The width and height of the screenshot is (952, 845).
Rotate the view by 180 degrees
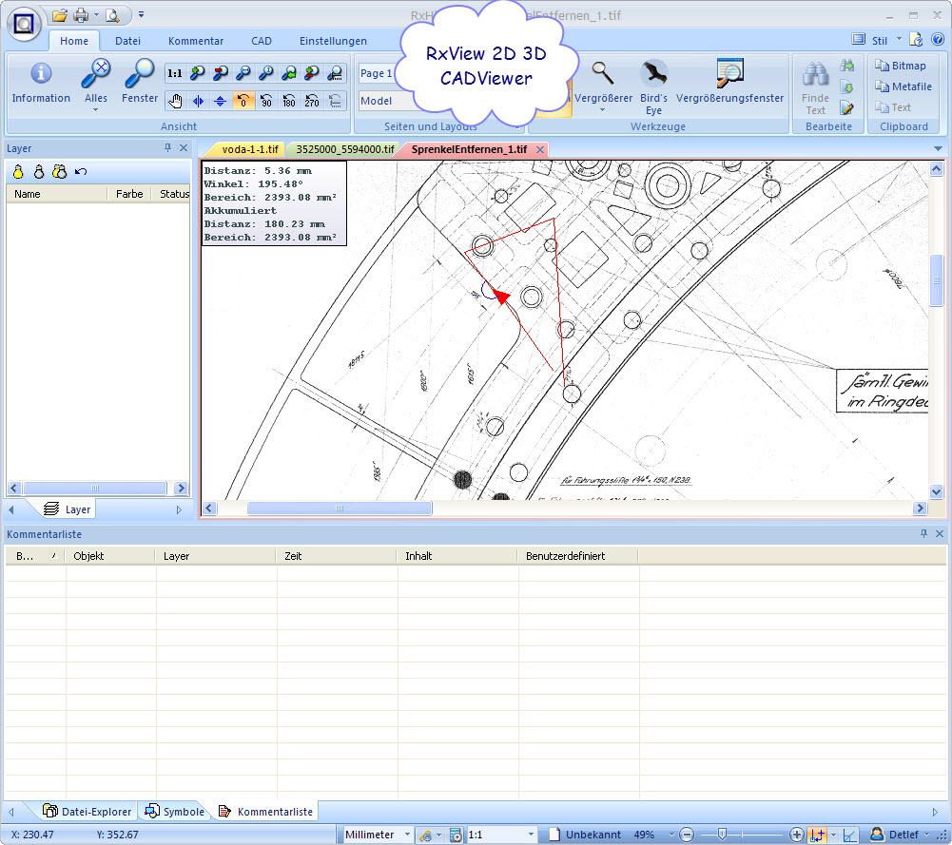pyautogui.click(x=289, y=101)
